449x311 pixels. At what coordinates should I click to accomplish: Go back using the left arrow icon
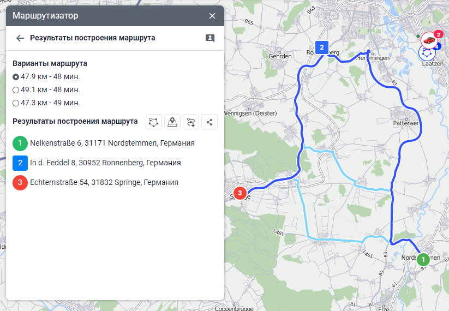point(20,38)
